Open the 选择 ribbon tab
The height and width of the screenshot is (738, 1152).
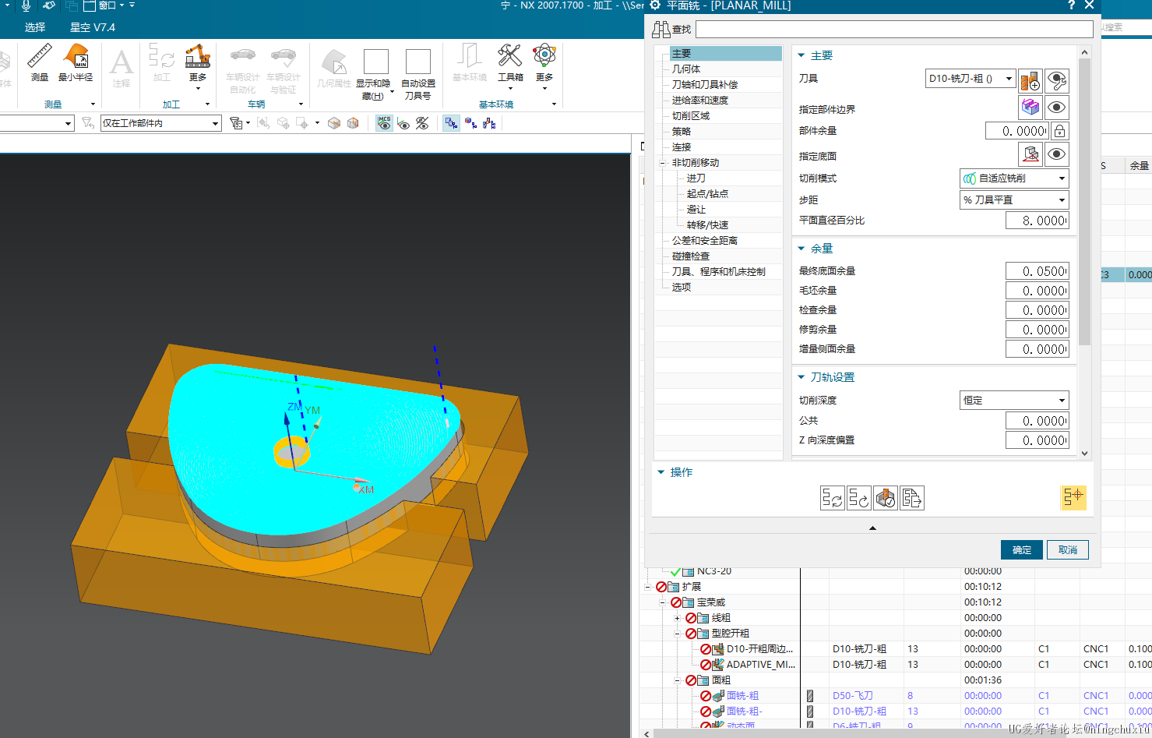pos(35,27)
